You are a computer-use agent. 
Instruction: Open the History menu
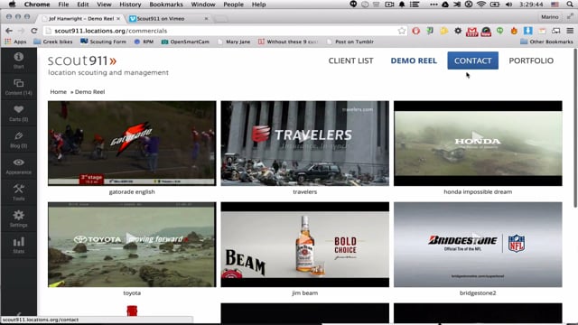pyautogui.click(x=130, y=5)
